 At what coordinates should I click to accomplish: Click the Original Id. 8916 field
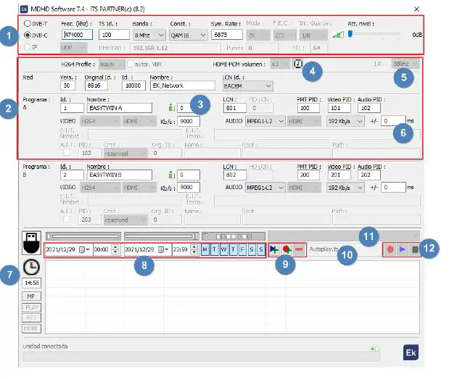pyautogui.click(x=96, y=86)
